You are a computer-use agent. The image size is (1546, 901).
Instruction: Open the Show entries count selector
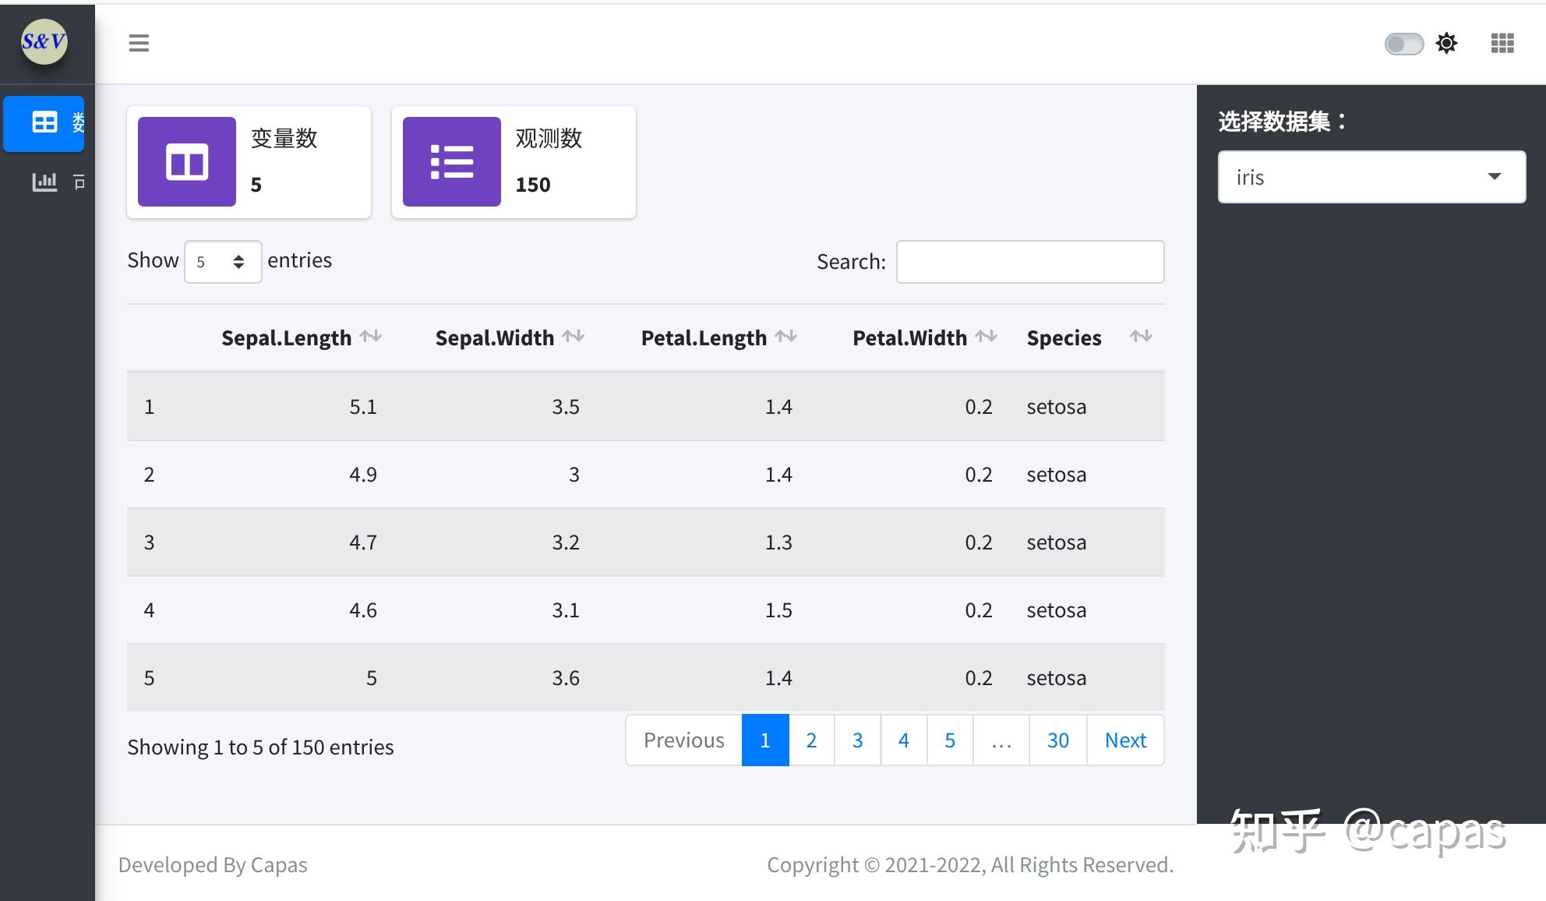(222, 262)
